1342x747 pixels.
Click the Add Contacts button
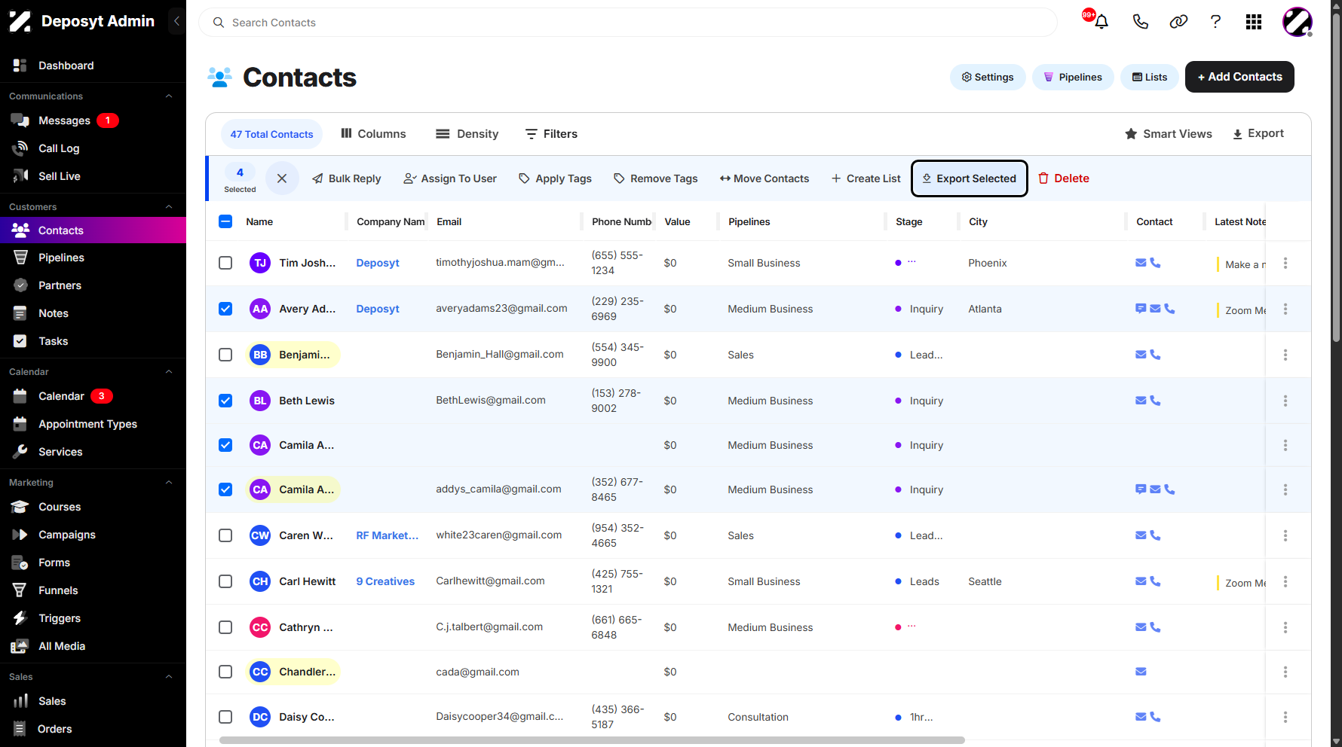[x=1239, y=77]
